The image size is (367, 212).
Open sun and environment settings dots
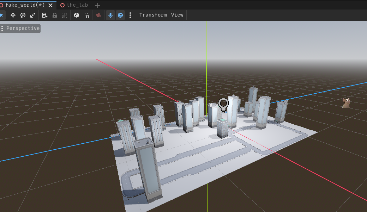point(130,15)
